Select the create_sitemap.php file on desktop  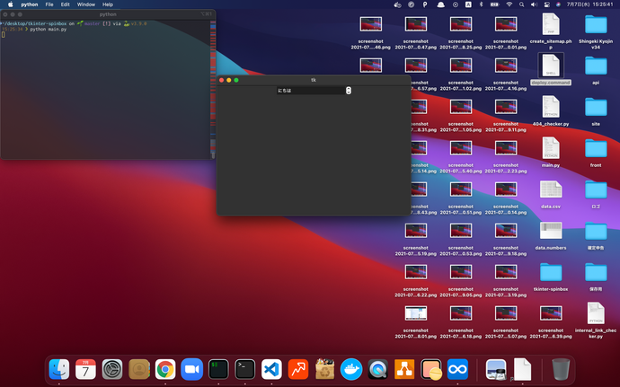(x=551, y=31)
